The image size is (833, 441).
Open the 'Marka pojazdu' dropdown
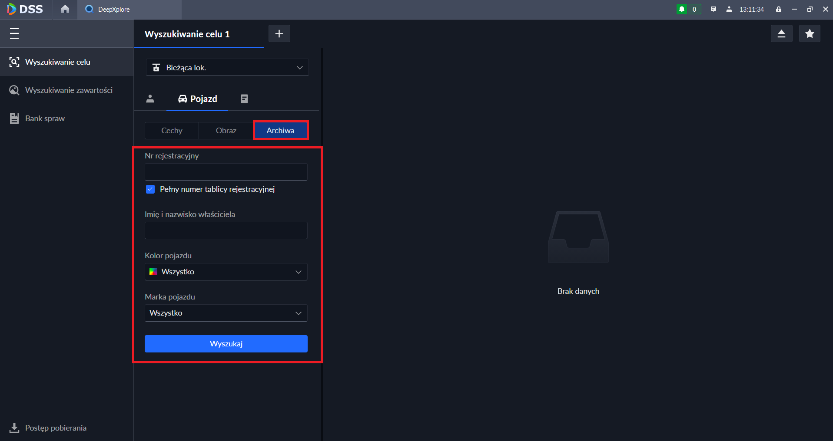[226, 313]
